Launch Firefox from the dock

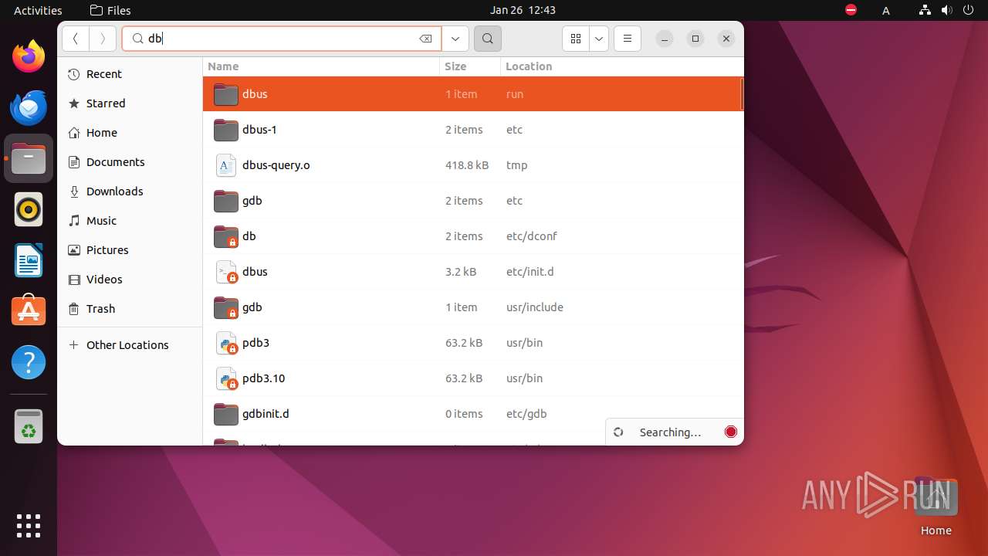coord(29,56)
